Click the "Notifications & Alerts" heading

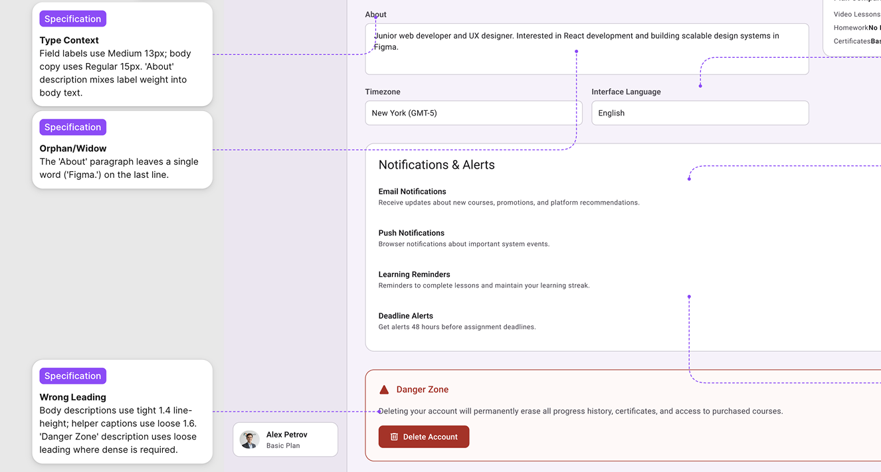tap(437, 165)
